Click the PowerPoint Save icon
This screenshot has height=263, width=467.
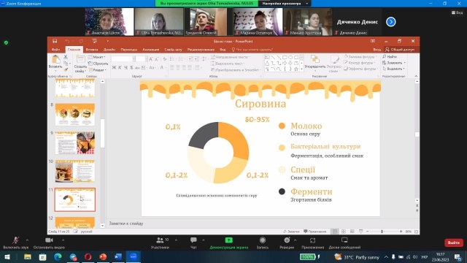[x=55, y=41]
